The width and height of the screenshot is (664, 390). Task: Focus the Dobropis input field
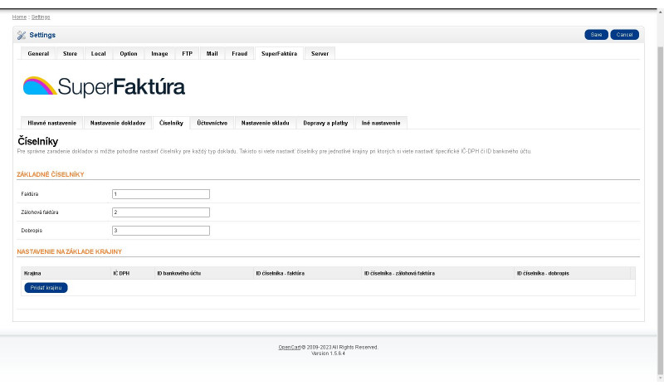point(161,231)
